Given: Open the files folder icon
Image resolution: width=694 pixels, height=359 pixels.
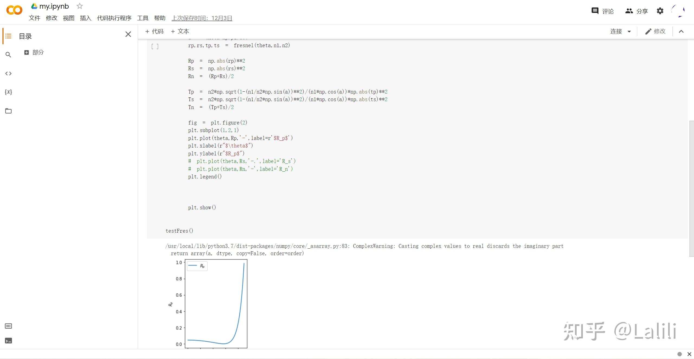Looking at the screenshot, I should click(8, 111).
